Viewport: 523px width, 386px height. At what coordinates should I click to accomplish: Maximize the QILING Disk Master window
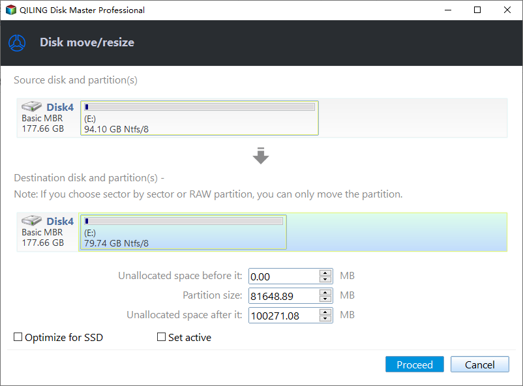477,10
